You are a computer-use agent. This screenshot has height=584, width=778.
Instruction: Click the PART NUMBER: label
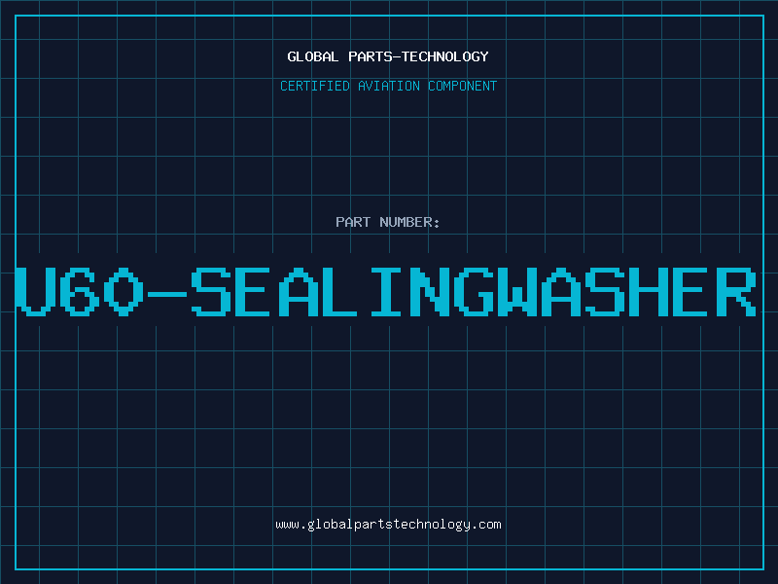[388, 222]
